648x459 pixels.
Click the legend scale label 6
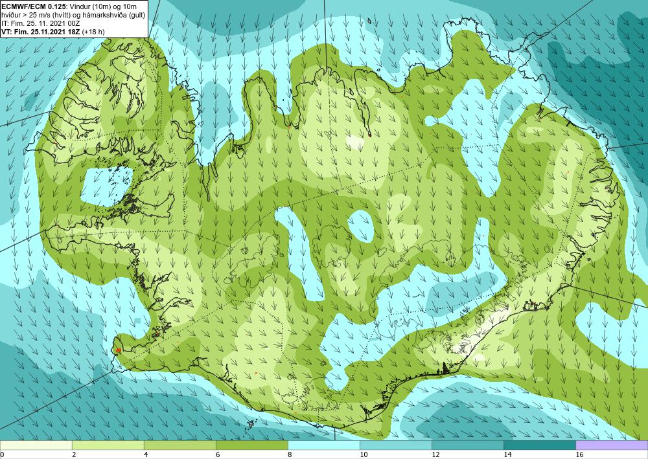pyautogui.click(x=218, y=455)
